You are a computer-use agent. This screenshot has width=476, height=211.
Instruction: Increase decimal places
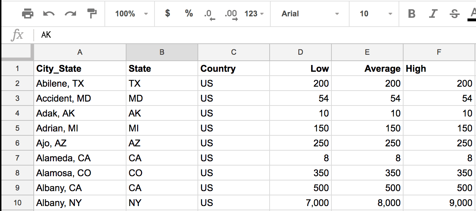pyautogui.click(x=231, y=14)
